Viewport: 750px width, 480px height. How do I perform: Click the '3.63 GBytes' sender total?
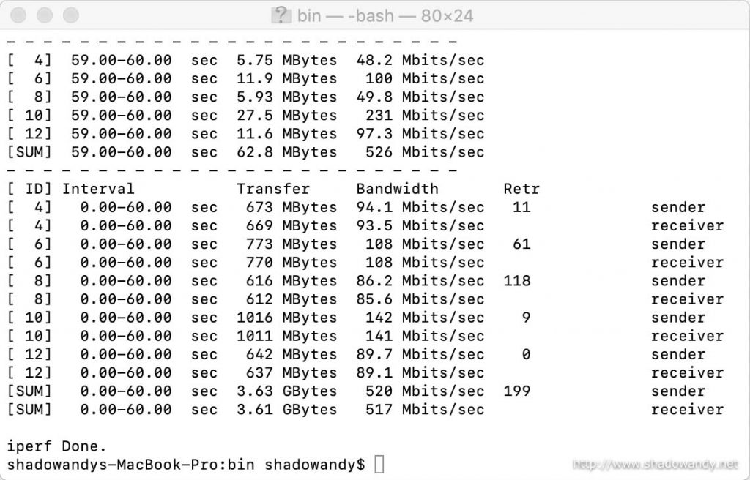[x=286, y=391]
